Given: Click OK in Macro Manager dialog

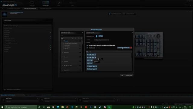Looking at the screenshot, I should (x=122, y=75).
